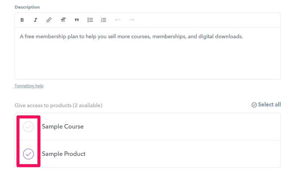Place cursor in the description text area
The height and width of the screenshot is (178, 298).
pos(148,53)
